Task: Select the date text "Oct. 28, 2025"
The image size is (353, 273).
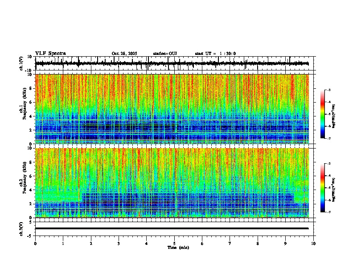Action: click(124, 54)
